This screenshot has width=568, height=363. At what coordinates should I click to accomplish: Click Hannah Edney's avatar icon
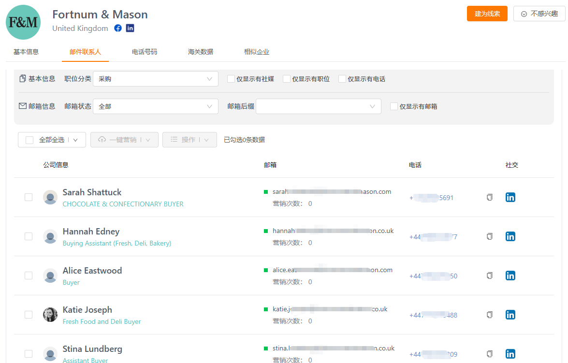pos(50,236)
